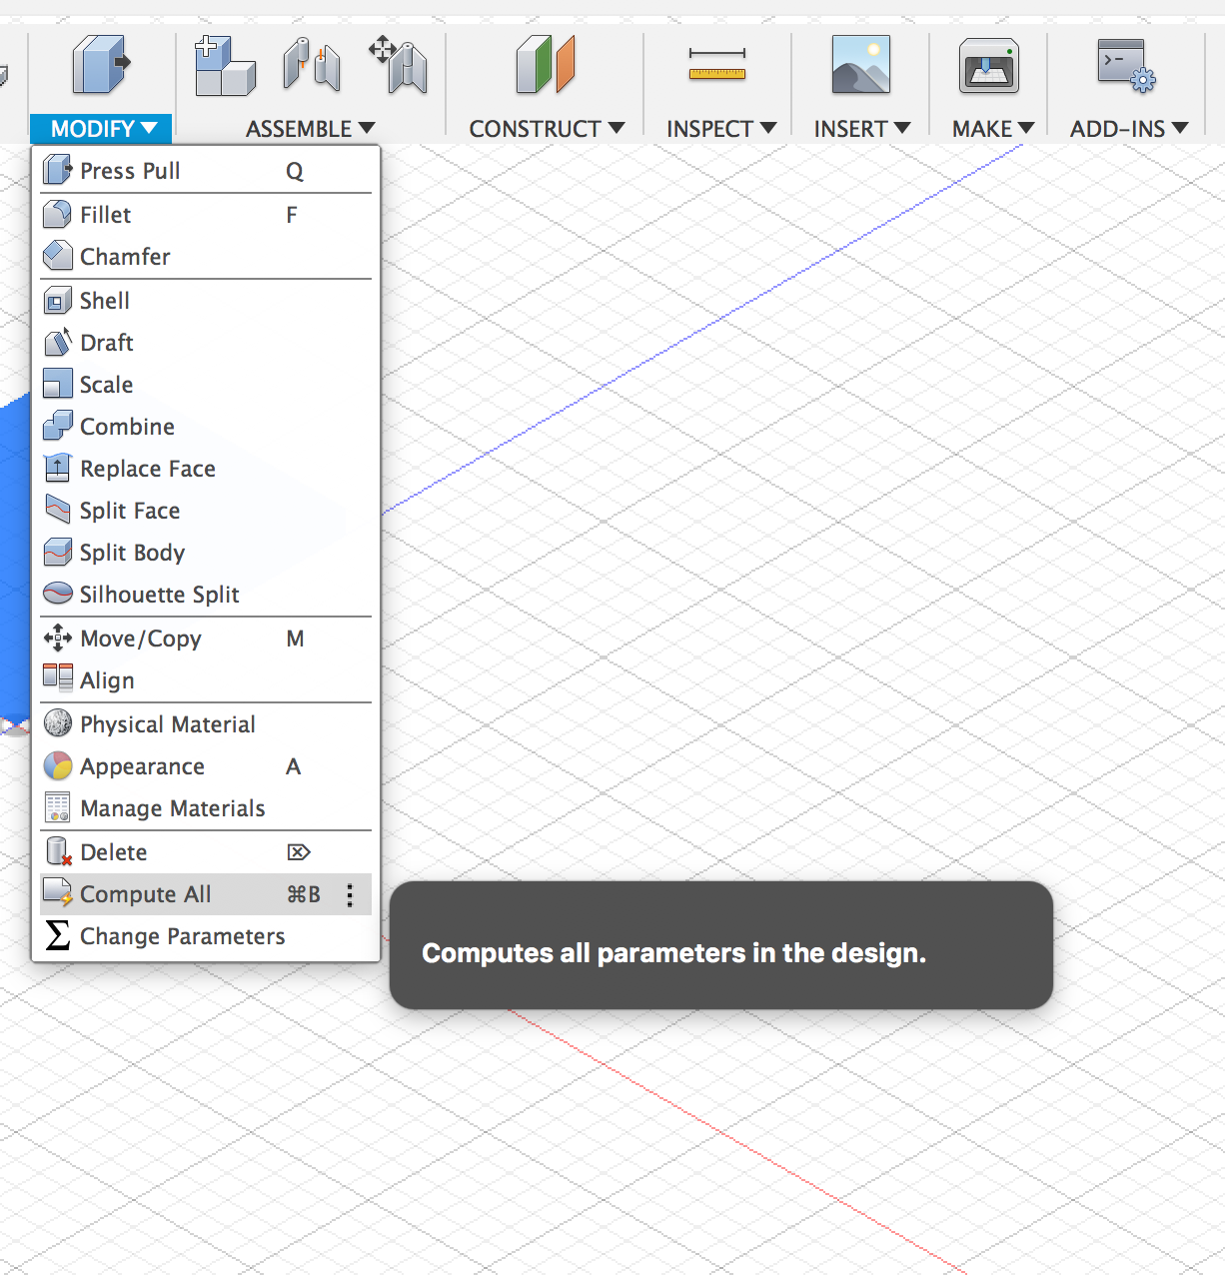Click the Construct plane toolbar icon
The height and width of the screenshot is (1275, 1225).
click(546, 65)
